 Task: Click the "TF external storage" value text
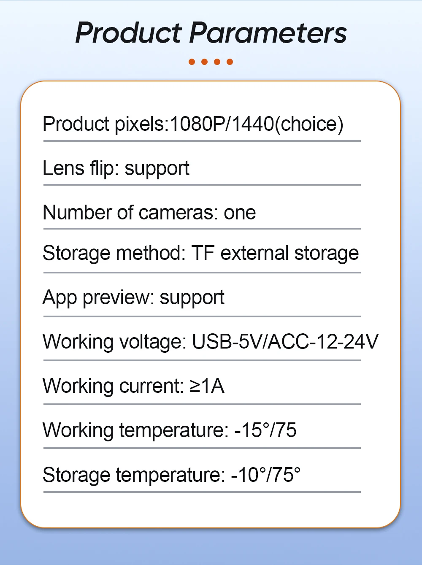tap(275, 253)
